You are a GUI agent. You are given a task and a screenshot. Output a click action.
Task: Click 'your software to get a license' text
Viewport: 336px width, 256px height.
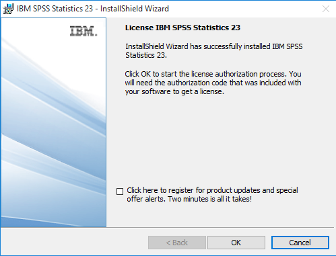tap(174, 91)
